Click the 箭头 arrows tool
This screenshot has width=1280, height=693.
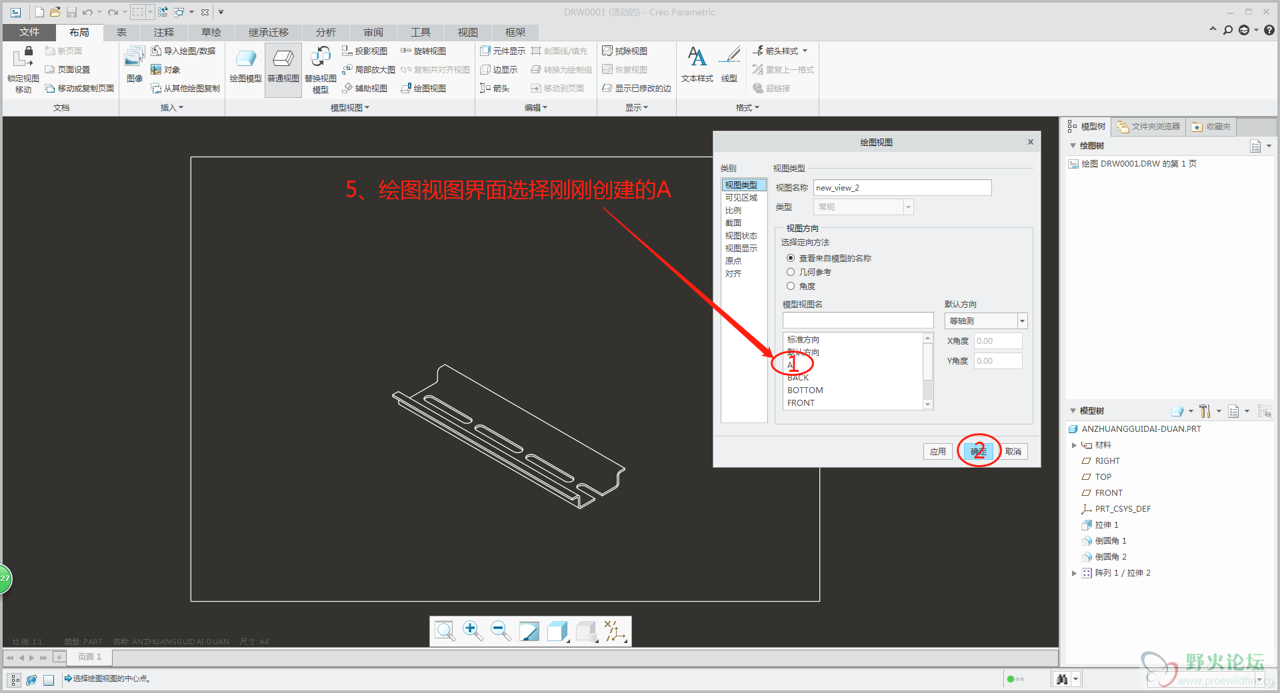(495, 88)
